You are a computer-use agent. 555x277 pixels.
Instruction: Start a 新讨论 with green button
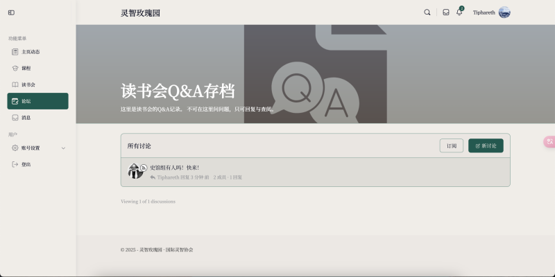486,145
